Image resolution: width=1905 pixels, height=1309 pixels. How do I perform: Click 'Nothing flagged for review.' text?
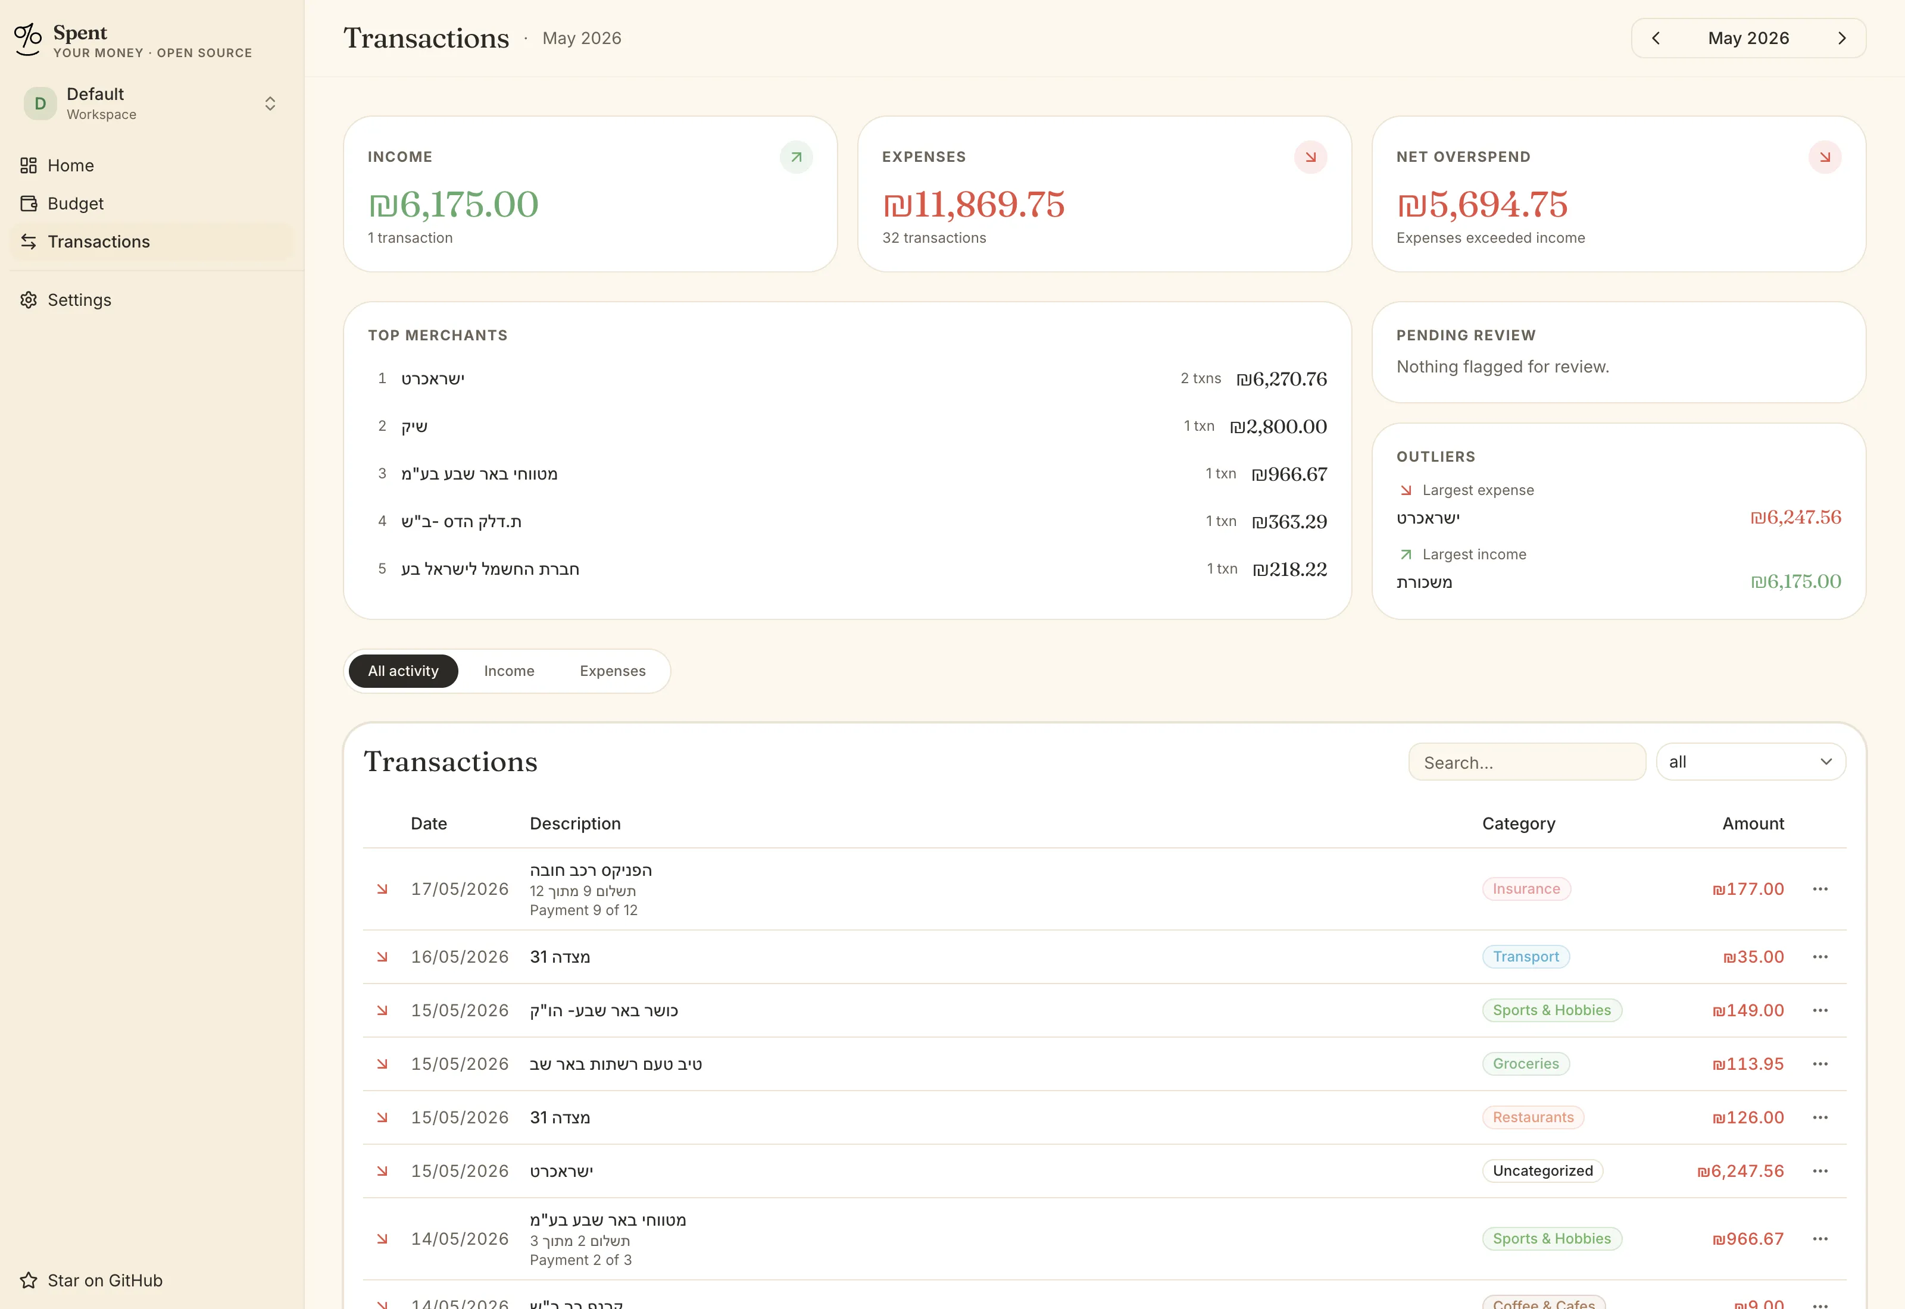[x=1502, y=367]
